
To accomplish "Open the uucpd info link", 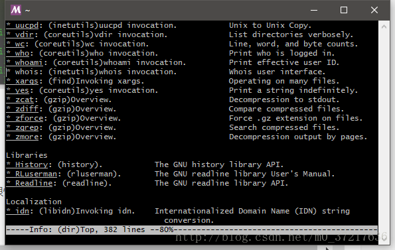I will (x=23, y=25).
